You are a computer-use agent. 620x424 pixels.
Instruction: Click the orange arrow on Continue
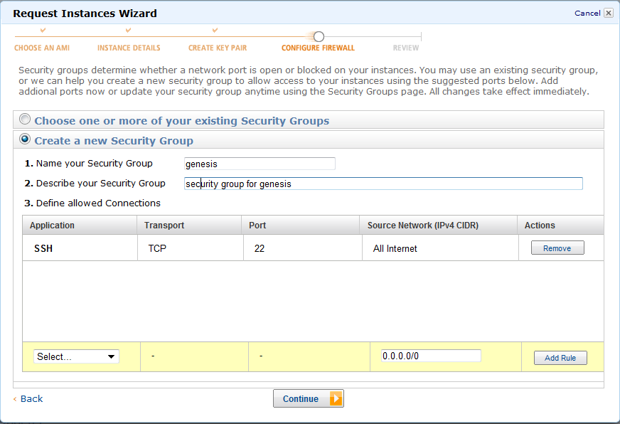[336, 398]
